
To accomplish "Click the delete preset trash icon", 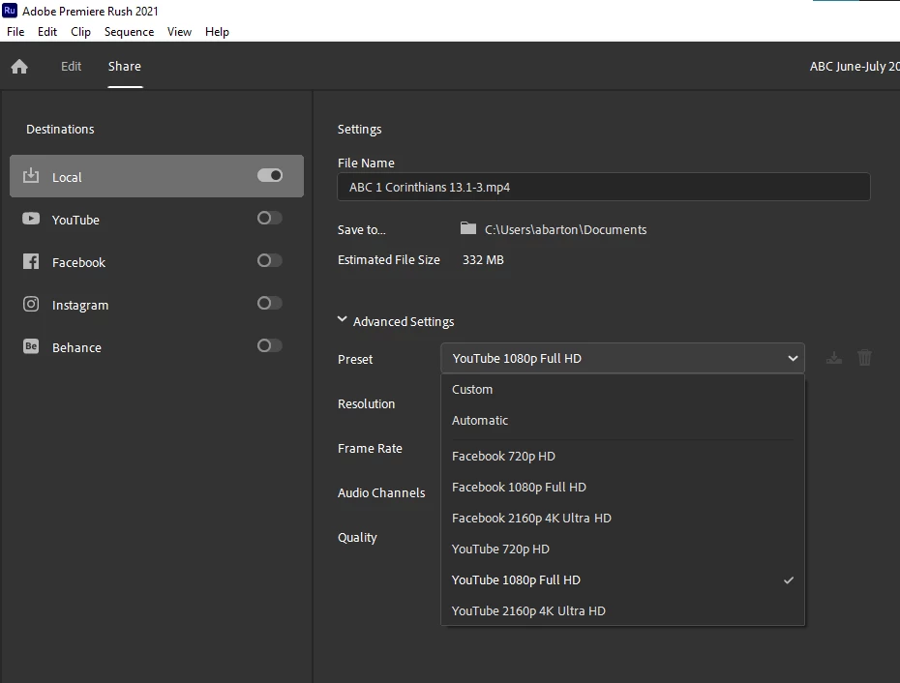I will (x=864, y=358).
